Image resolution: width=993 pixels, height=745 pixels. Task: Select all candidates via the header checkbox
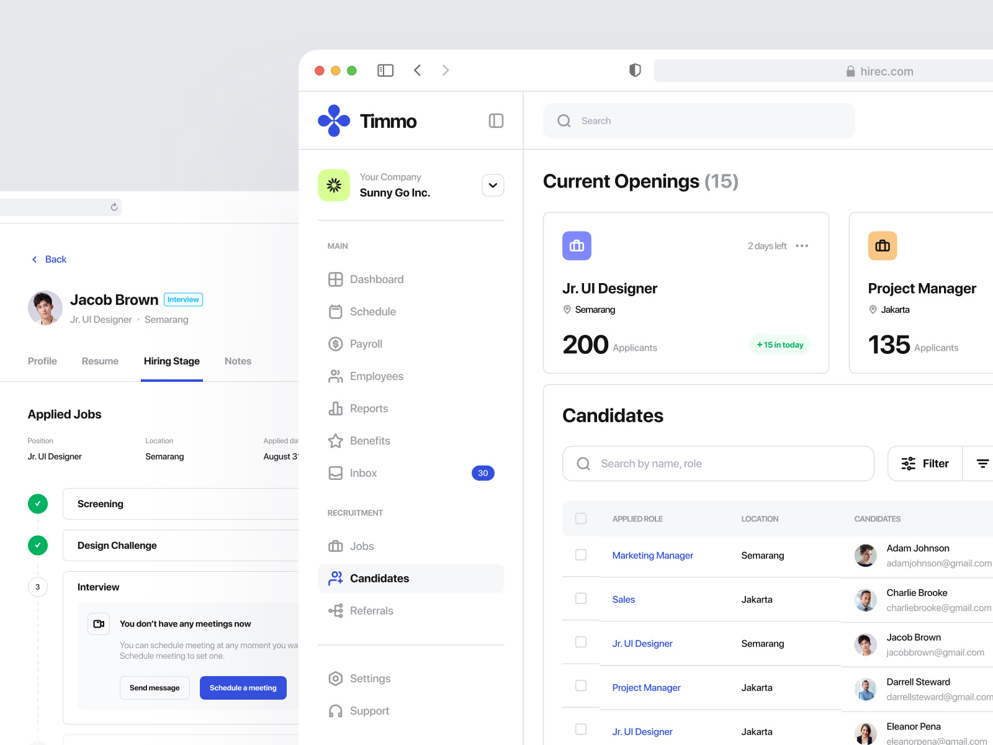tap(580, 518)
